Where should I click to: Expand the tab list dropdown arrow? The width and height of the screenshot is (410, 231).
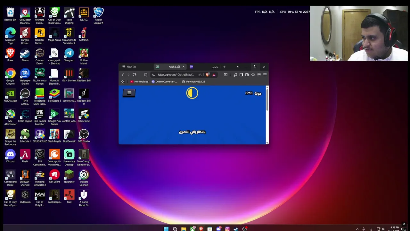click(238, 67)
